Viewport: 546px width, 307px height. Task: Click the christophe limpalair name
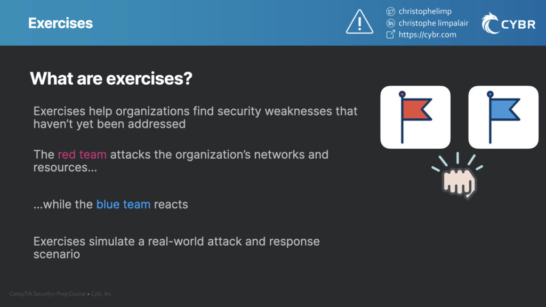(433, 23)
